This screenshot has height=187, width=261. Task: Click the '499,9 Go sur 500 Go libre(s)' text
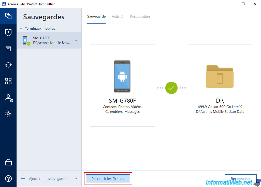click(x=220, y=107)
